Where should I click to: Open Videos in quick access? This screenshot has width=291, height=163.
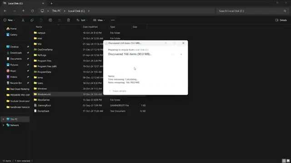12,77
